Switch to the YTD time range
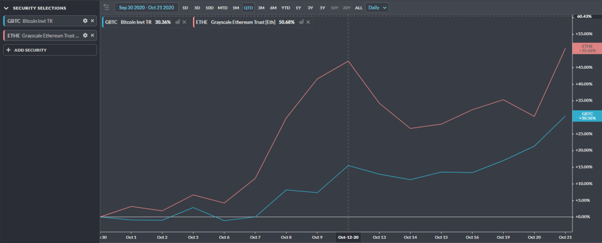This screenshot has height=243, width=602. click(x=285, y=8)
